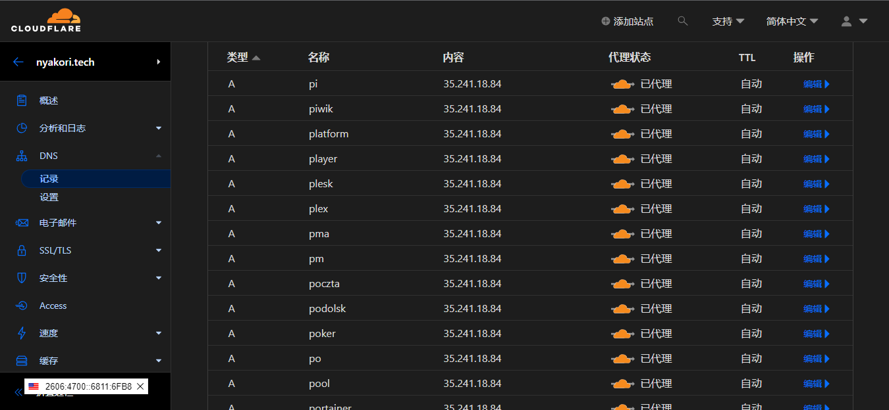Viewport: 889px width, 410px height.
Task: Click the 安全性 shield icon
Action: tap(22, 278)
